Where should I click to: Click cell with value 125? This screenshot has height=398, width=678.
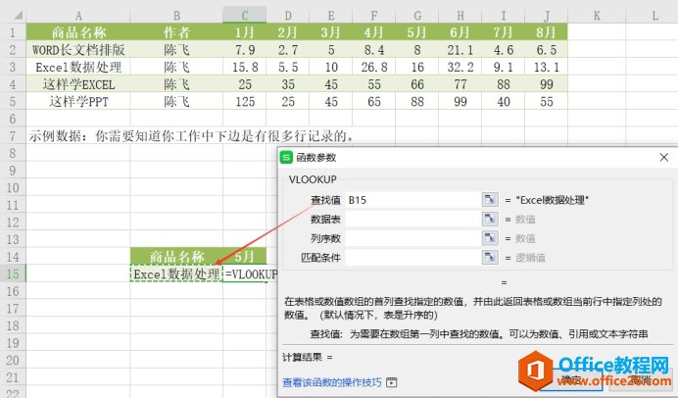click(x=245, y=101)
